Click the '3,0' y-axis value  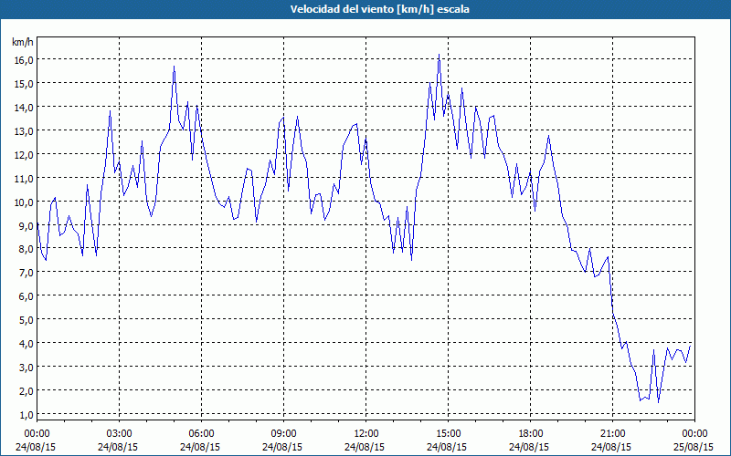click(26, 368)
